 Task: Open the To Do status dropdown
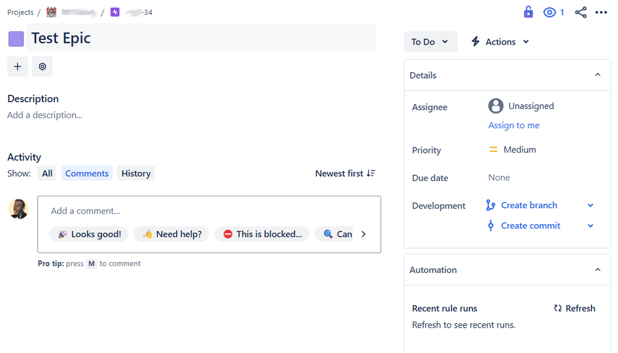(431, 42)
